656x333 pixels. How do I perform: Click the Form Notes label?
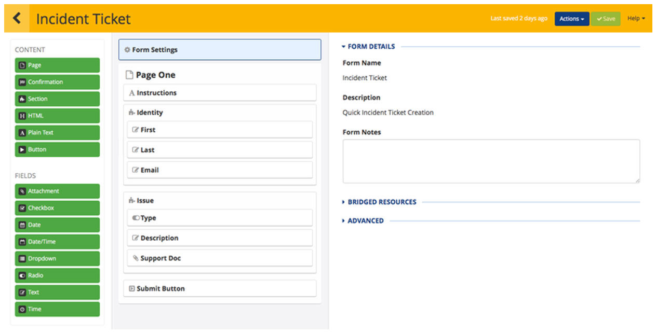[x=362, y=132]
